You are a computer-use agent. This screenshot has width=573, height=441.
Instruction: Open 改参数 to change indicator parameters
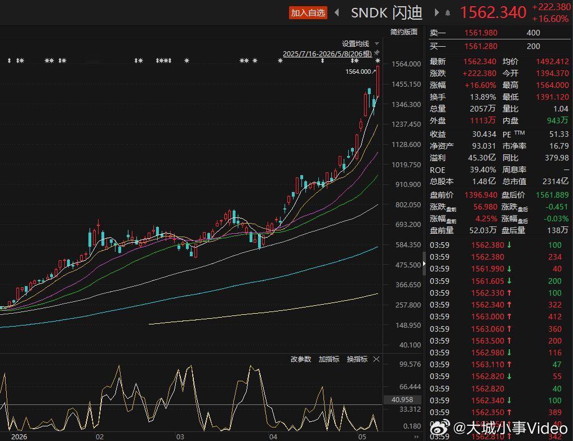(x=301, y=359)
